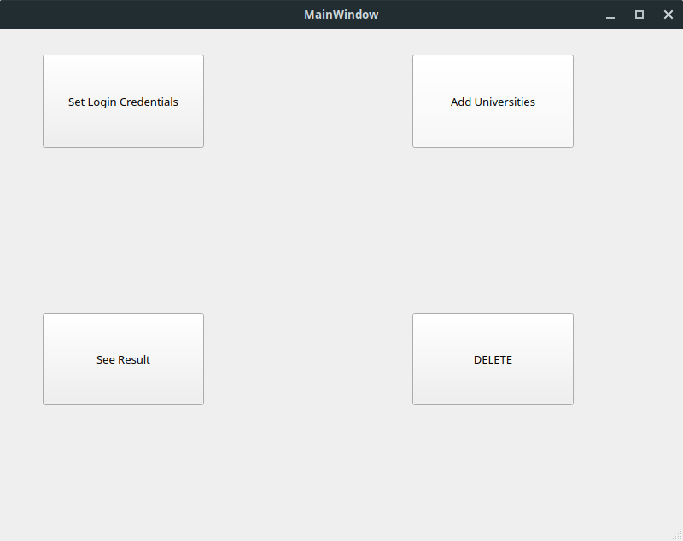Maximize the MainWindow window
The width and height of the screenshot is (683, 541).
(639, 15)
